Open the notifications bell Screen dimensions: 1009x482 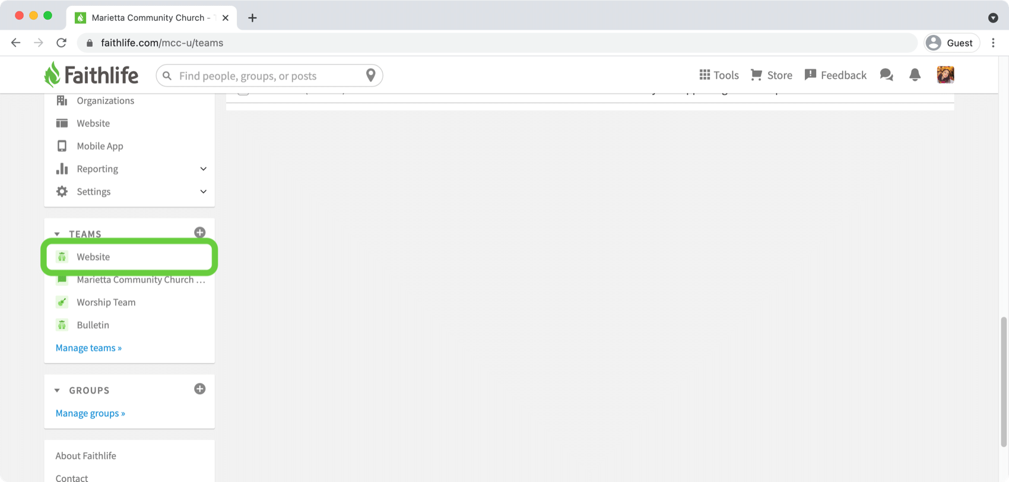pyautogui.click(x=915, y=75)
